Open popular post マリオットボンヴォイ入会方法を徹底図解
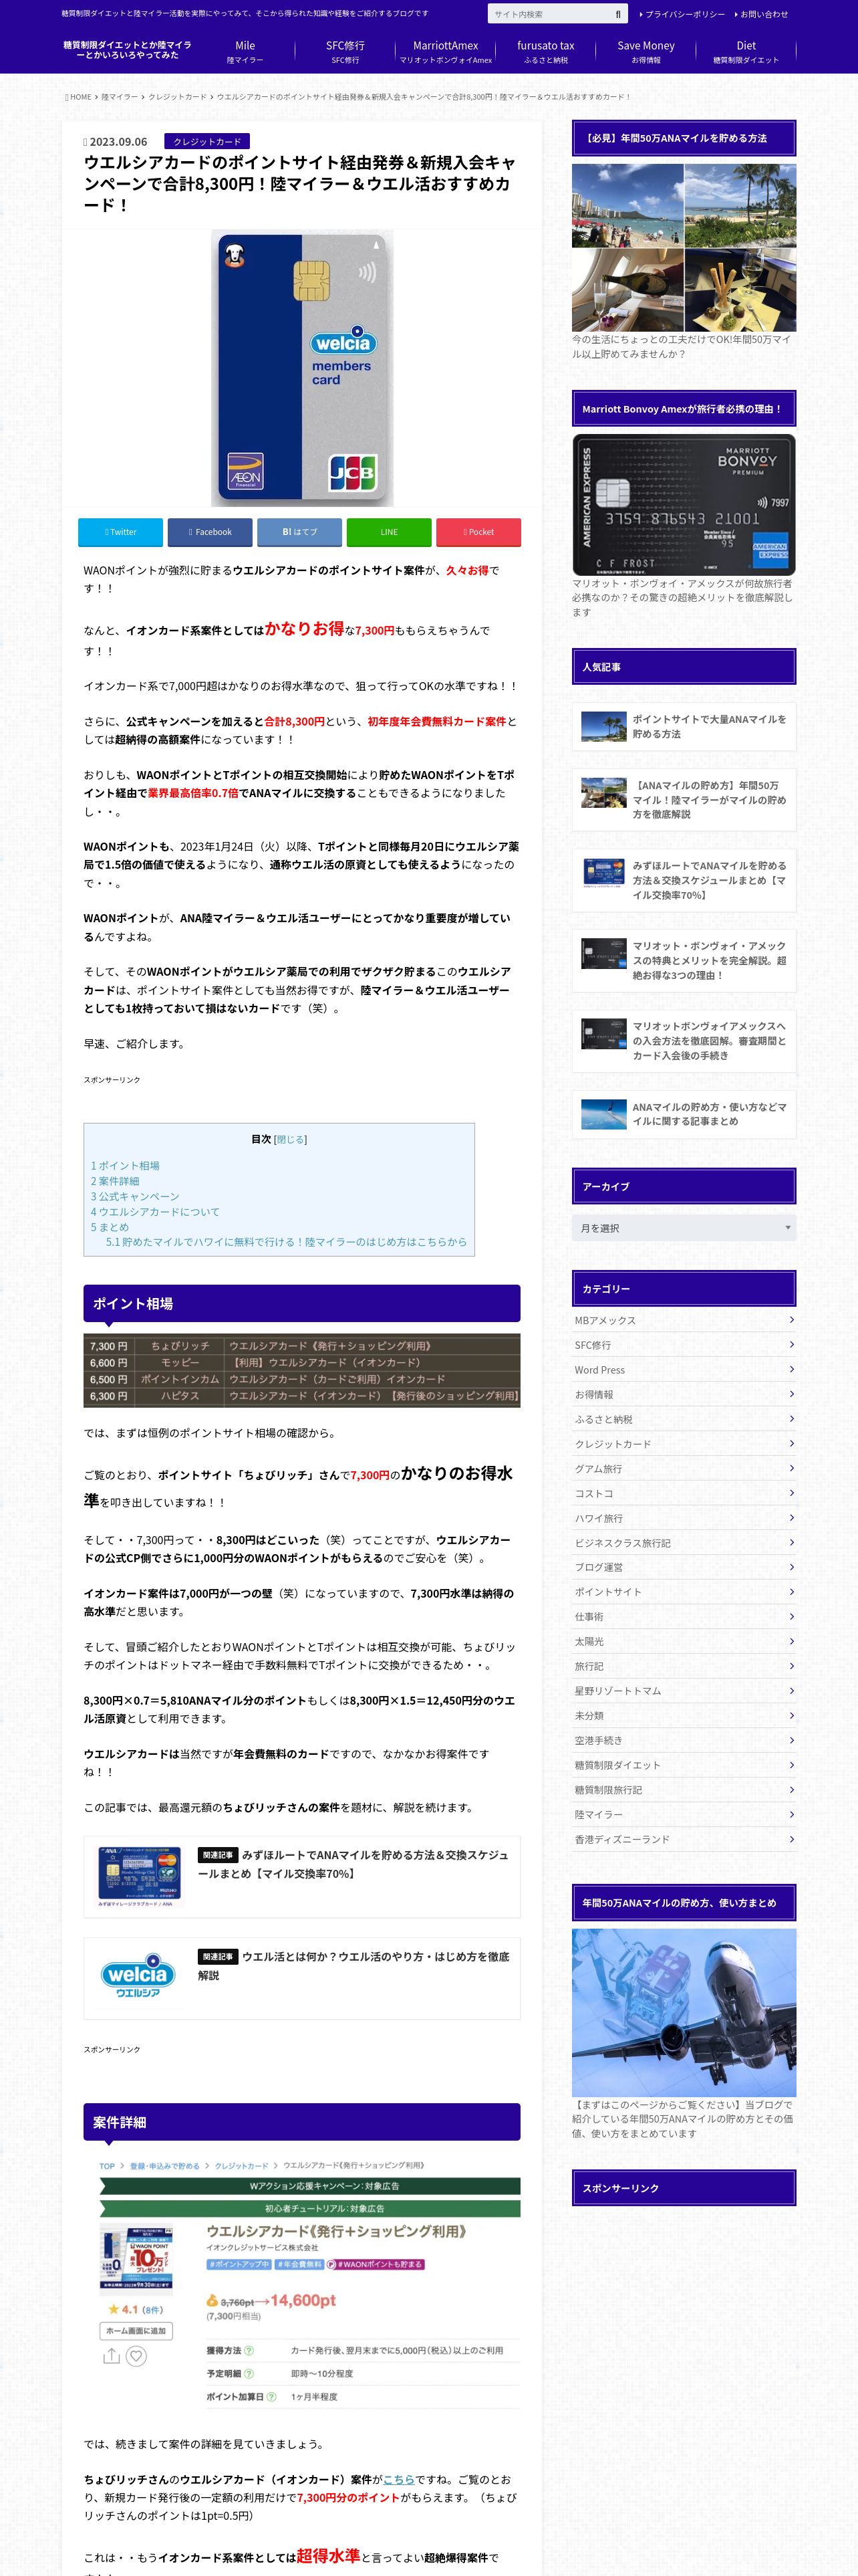 tap(683, 1041)
